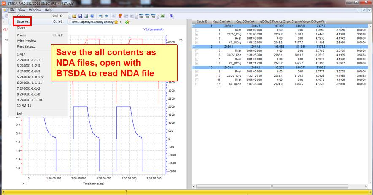Open the View menu

(22, 10)
